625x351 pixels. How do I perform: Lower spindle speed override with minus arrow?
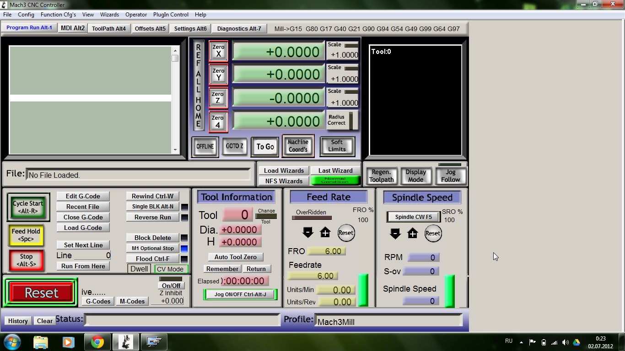coord(395,234)
